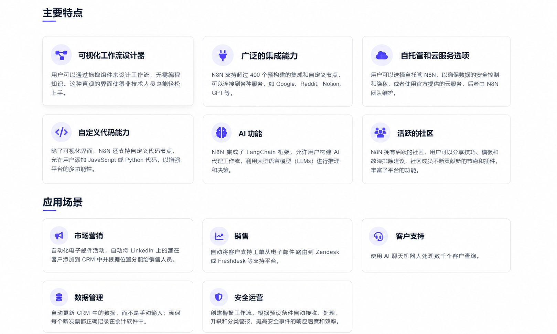557x334 pixels.
Task: Click description starting 自动化电子邮件活动
Action: pyautogui.click(x=115, y=255)
